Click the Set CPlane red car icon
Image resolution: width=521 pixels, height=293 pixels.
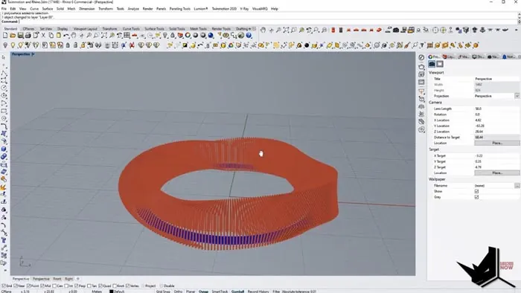point(134,36)
